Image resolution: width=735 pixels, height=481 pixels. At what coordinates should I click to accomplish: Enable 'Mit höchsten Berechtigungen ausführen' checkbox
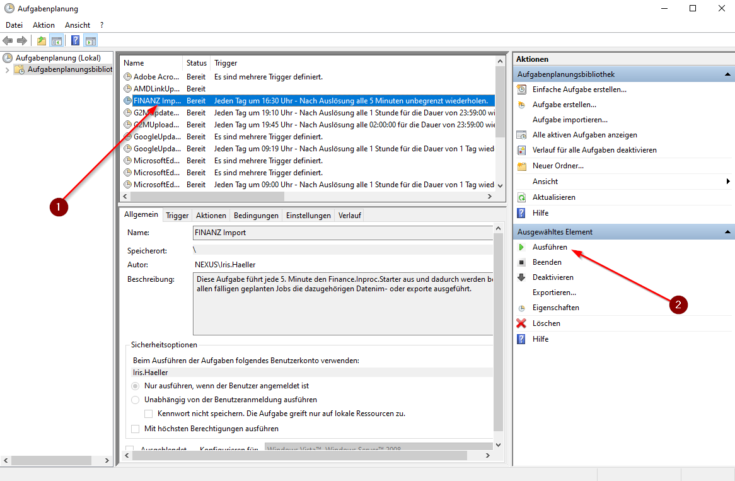point(136,429)
